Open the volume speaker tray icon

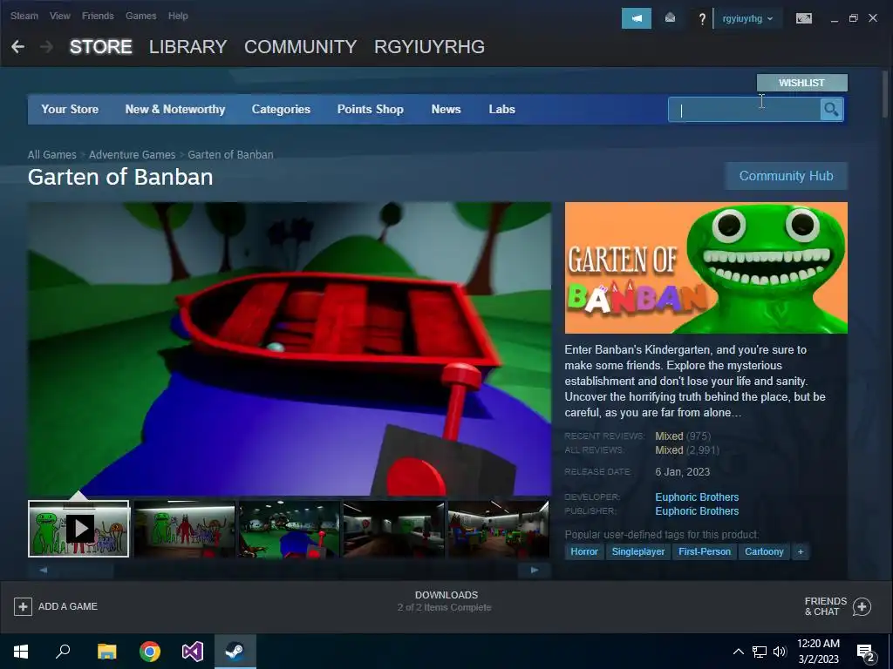point(780,652)
